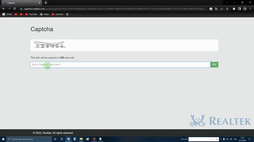This screenshot has width=254, height=142.
Task: Open the lowercase youtube bookmark
Action: [57, 14]
